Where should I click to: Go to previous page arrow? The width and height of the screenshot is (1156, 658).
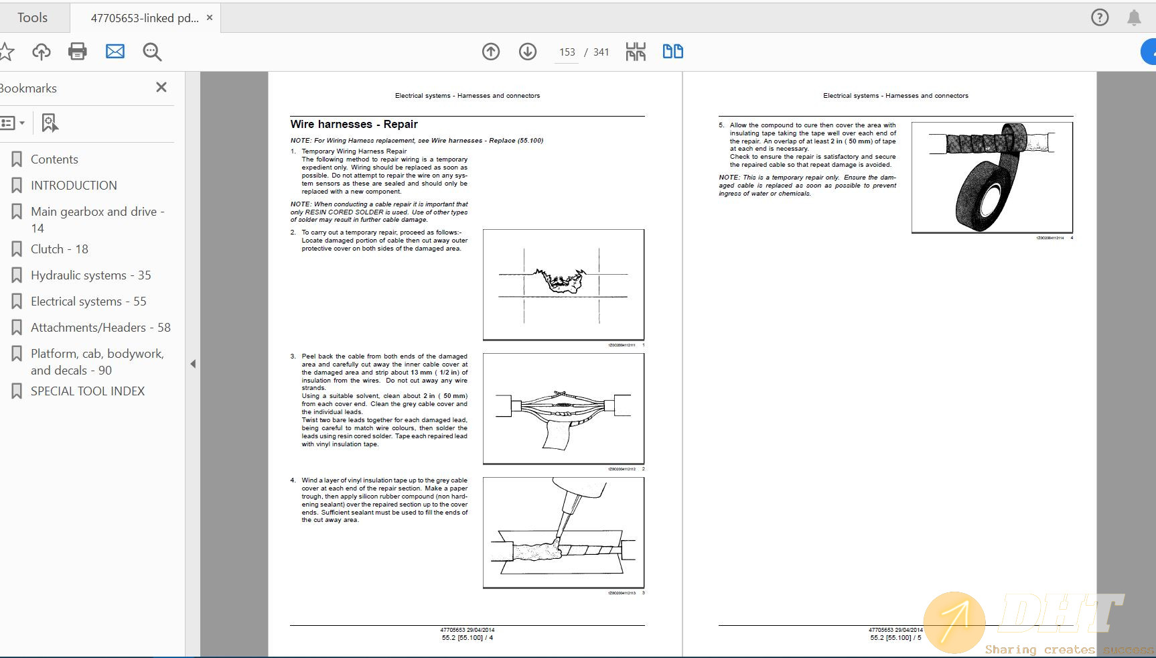(491, 52)
